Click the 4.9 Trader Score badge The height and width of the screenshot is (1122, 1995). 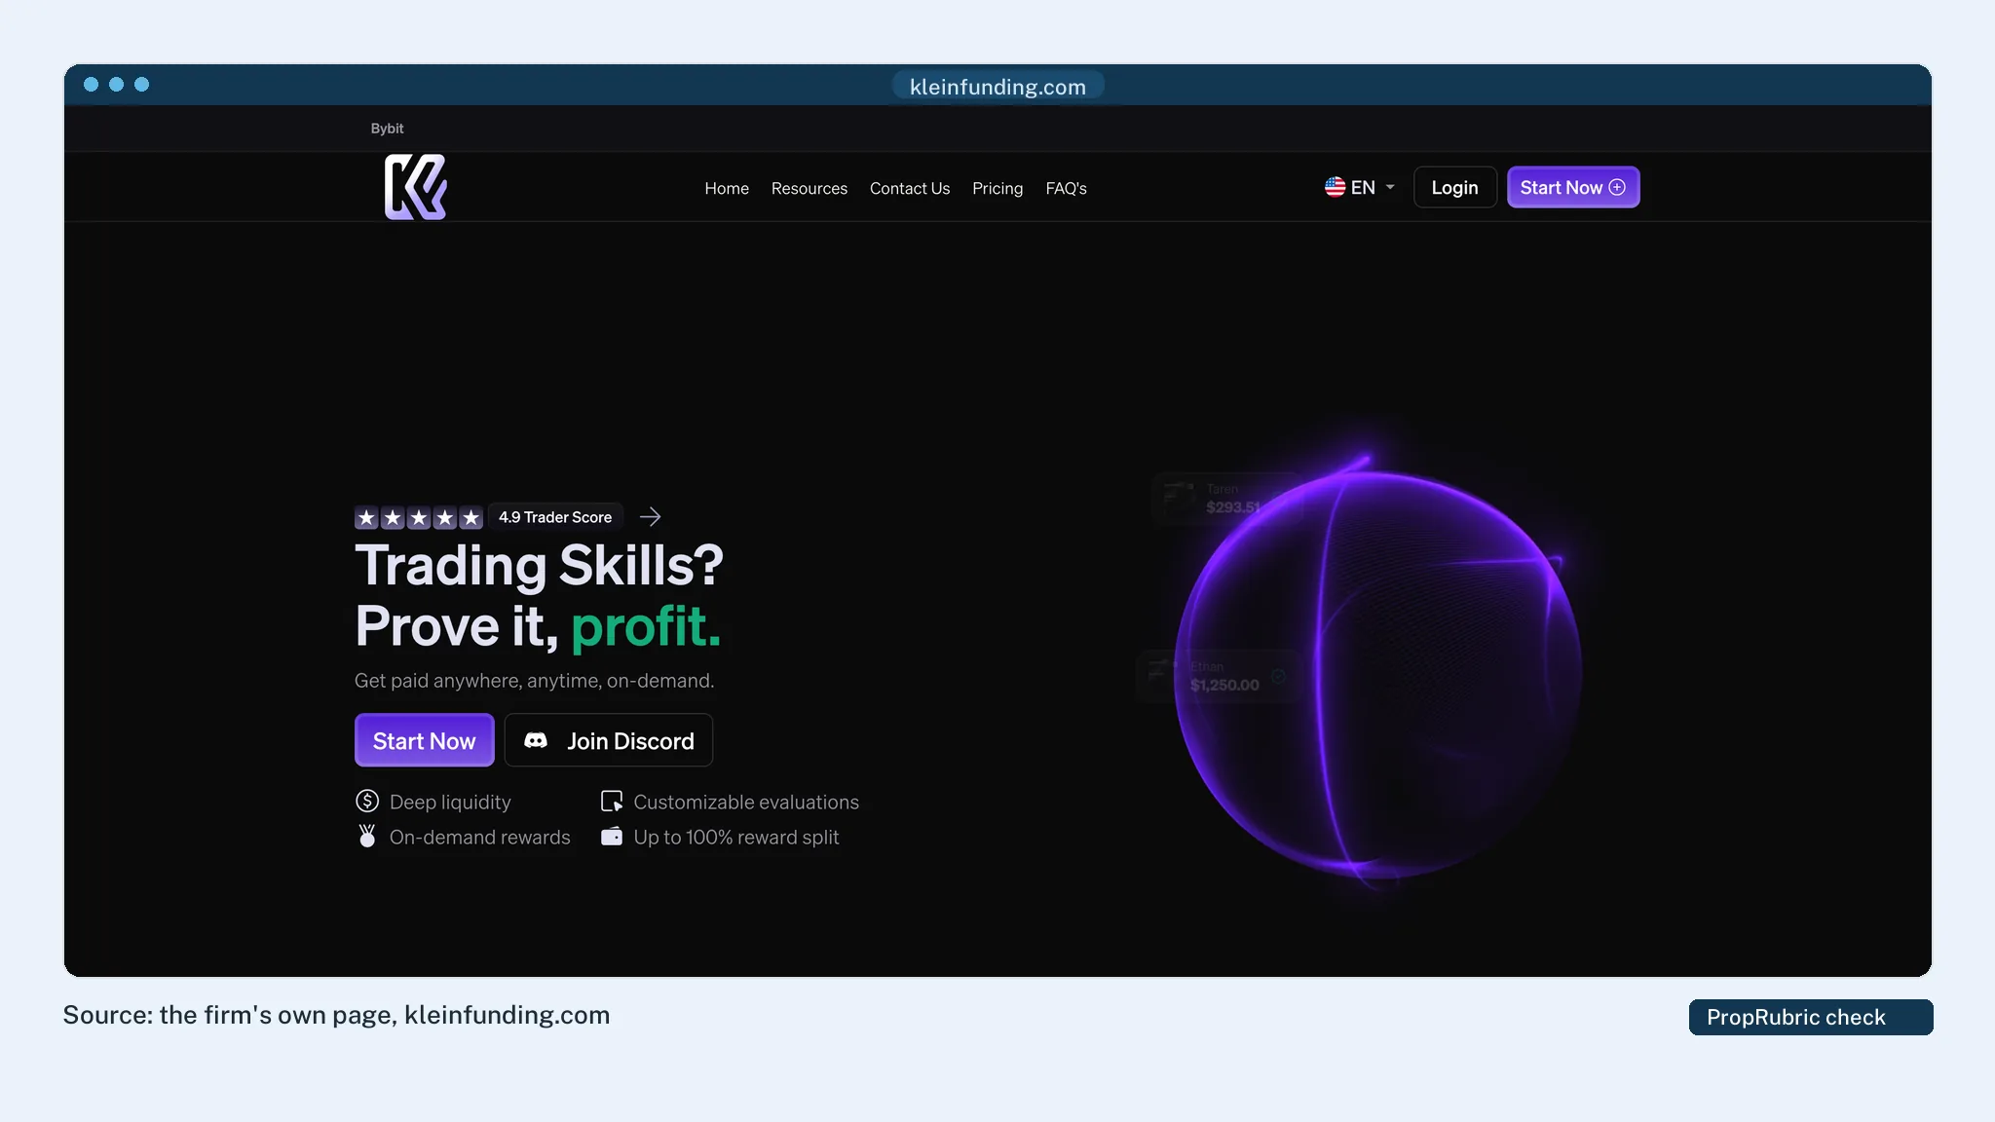click(x=555, y=517)
